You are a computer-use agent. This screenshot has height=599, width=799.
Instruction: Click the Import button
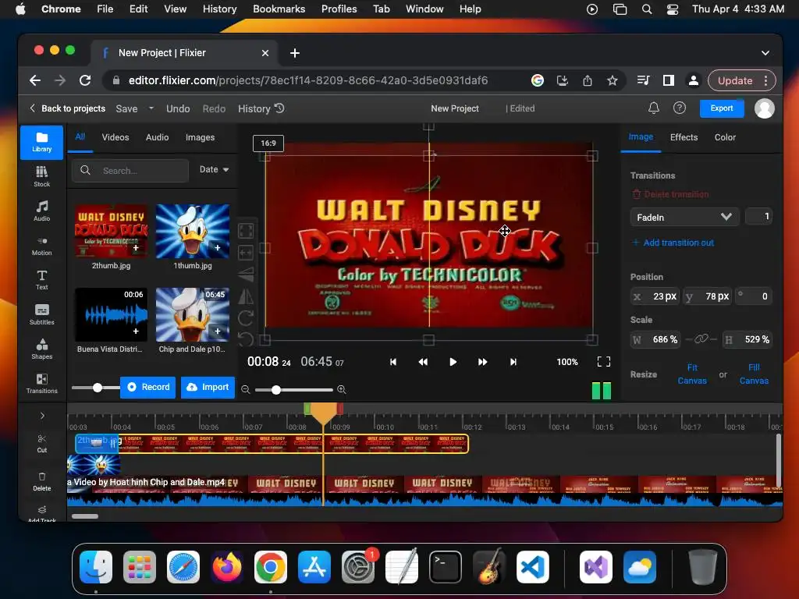pyautogui.click(x=208, y=387)
